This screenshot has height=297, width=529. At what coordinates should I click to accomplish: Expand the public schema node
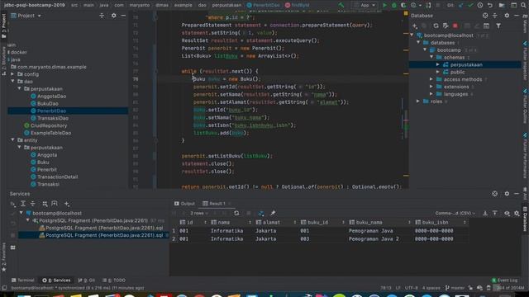coord(438,72)
